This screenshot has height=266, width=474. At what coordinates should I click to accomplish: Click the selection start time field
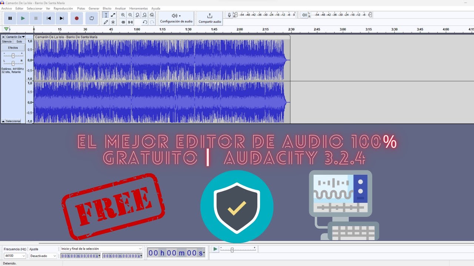[80, 256]
